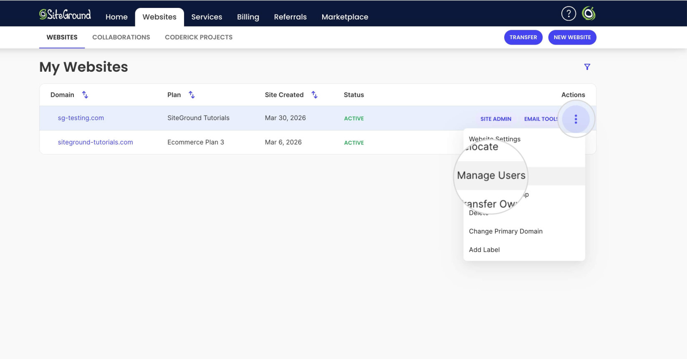Select the Websites top navigation tab
This screenshot has height=359, width=687.
159,17
